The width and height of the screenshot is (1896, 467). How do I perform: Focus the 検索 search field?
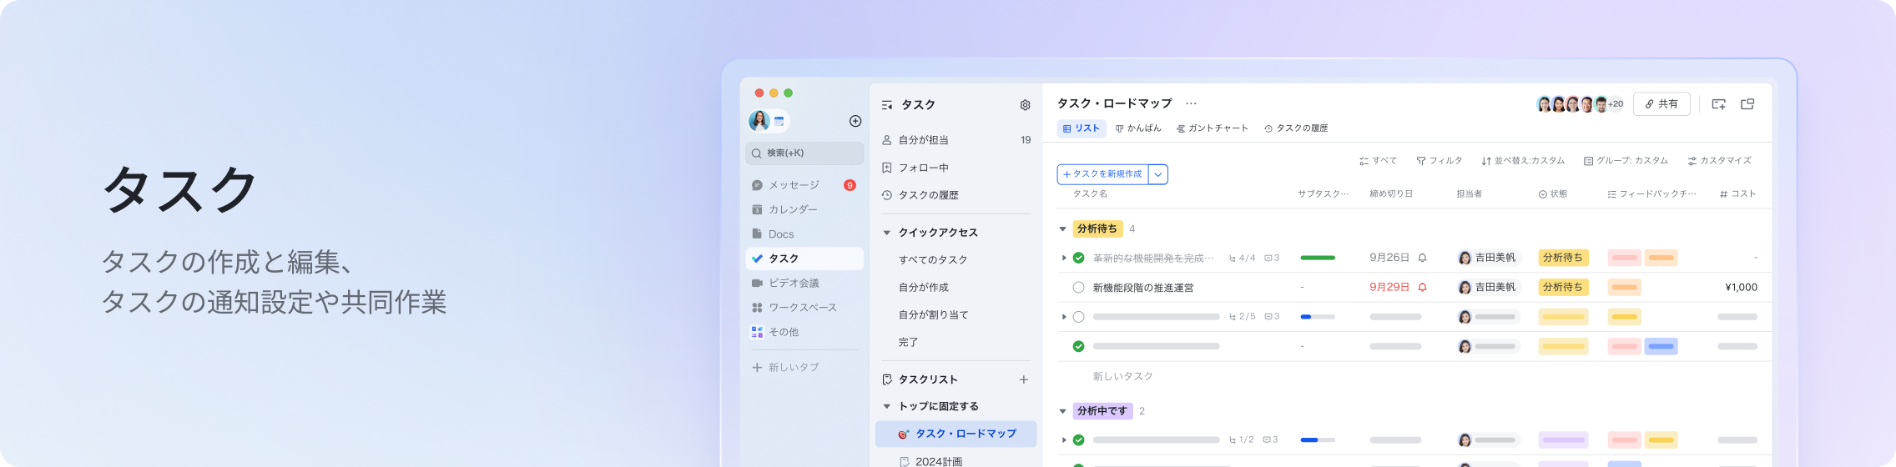(804, 153)
